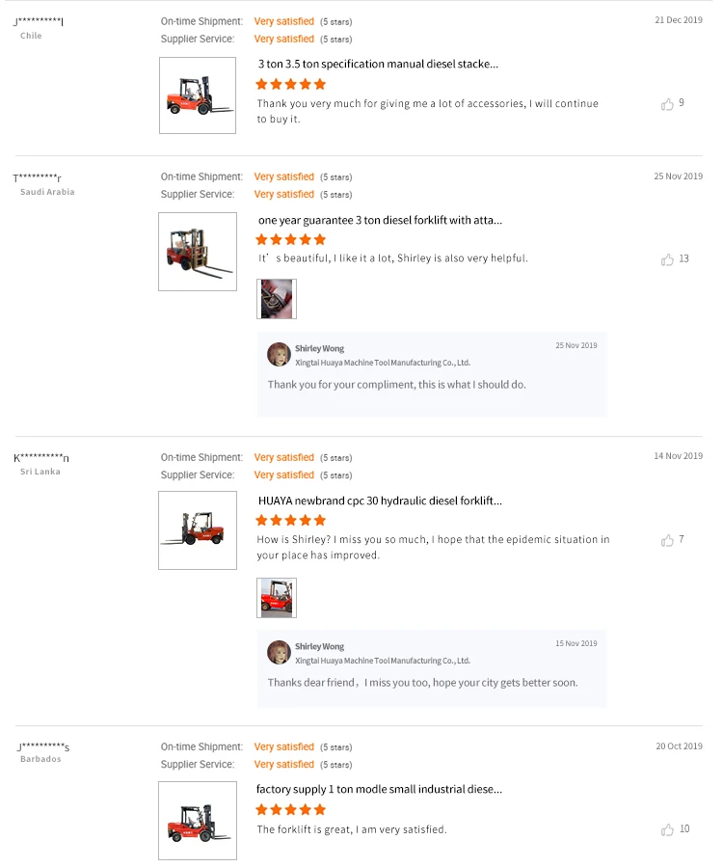Open '3 ton 3.5 ton specification manual diesel' link

(x=378, y=65)
